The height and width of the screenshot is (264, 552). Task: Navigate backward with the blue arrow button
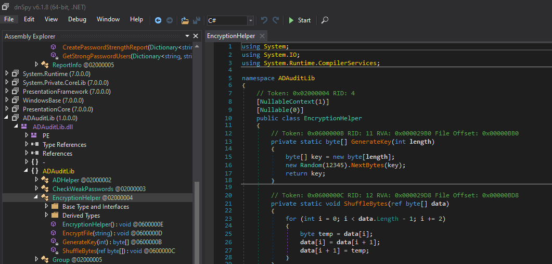[x=158, y=20]
